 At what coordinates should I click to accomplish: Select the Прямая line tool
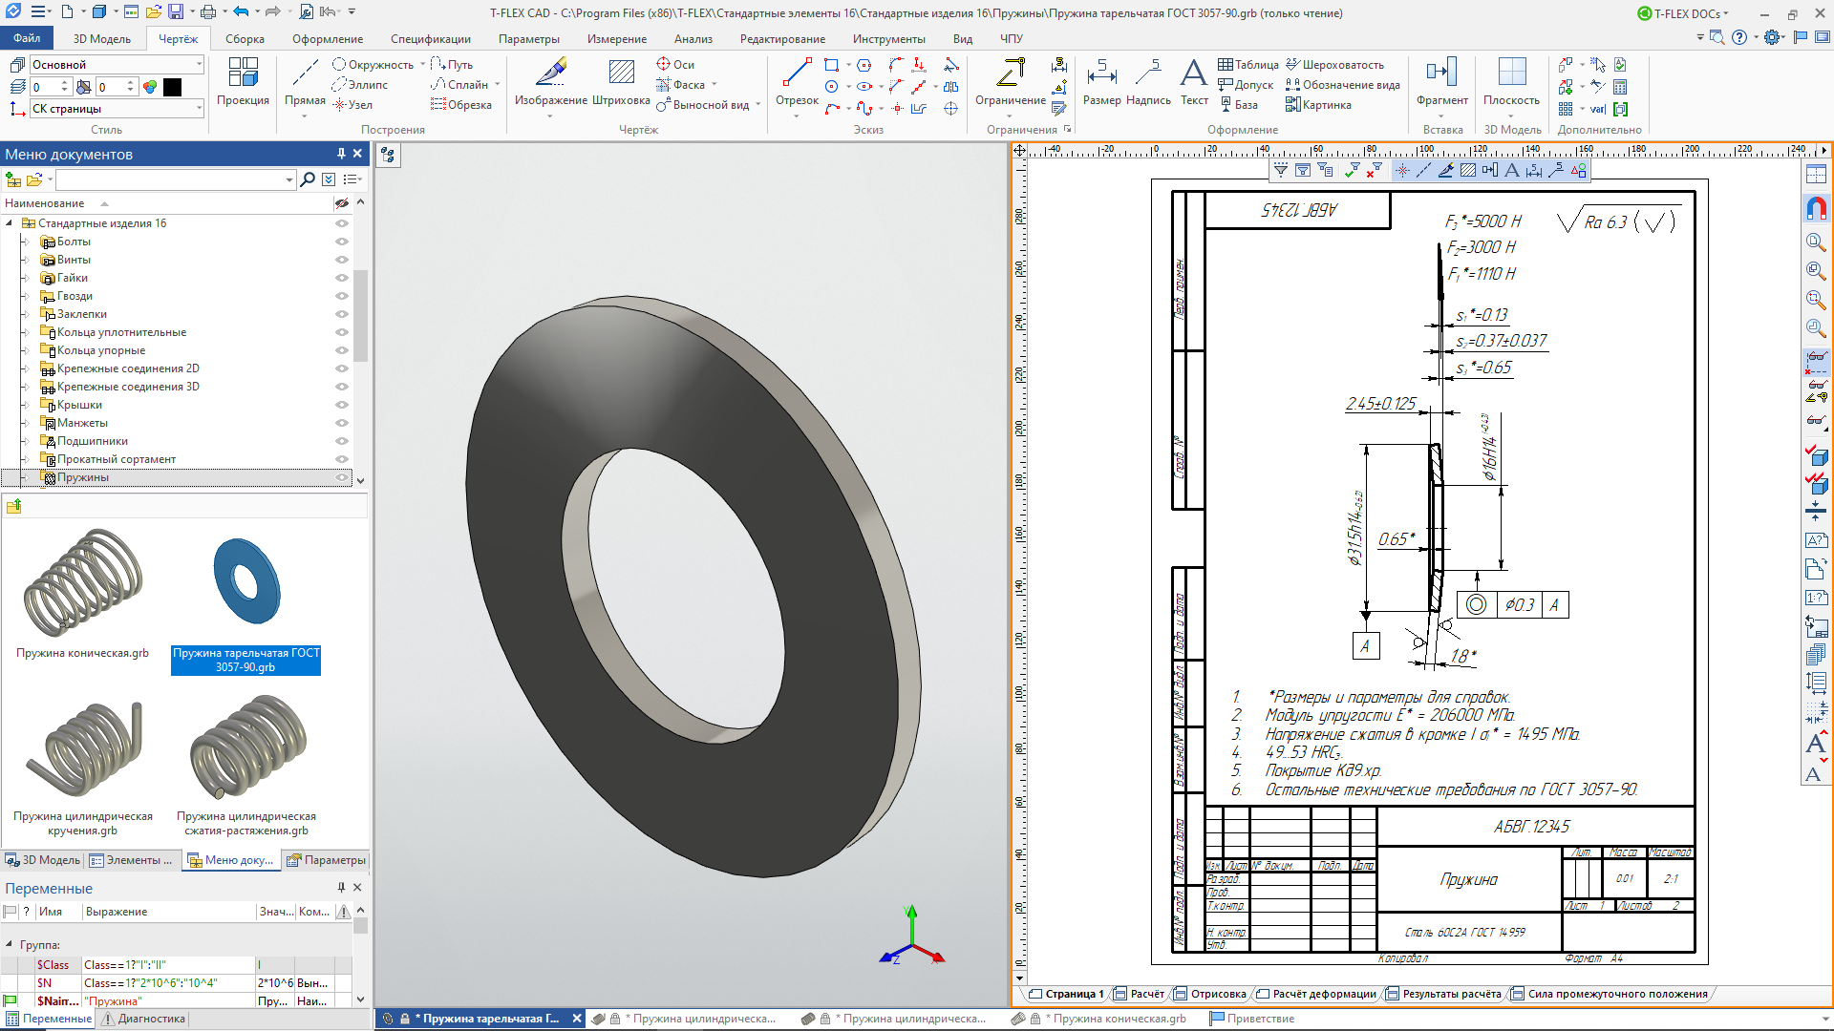pos(305,84)
